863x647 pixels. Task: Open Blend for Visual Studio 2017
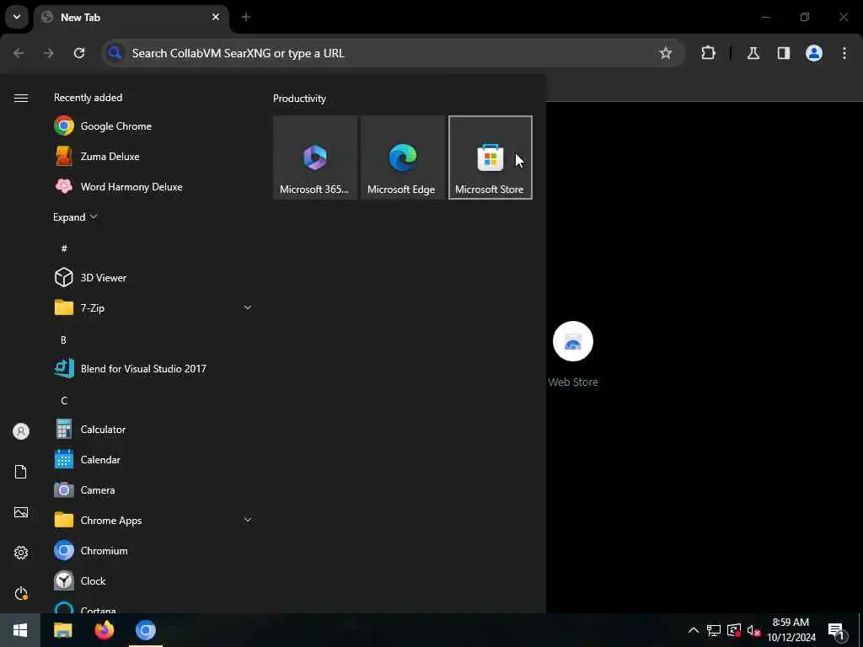pyautogui.click(x=154, y=369)
